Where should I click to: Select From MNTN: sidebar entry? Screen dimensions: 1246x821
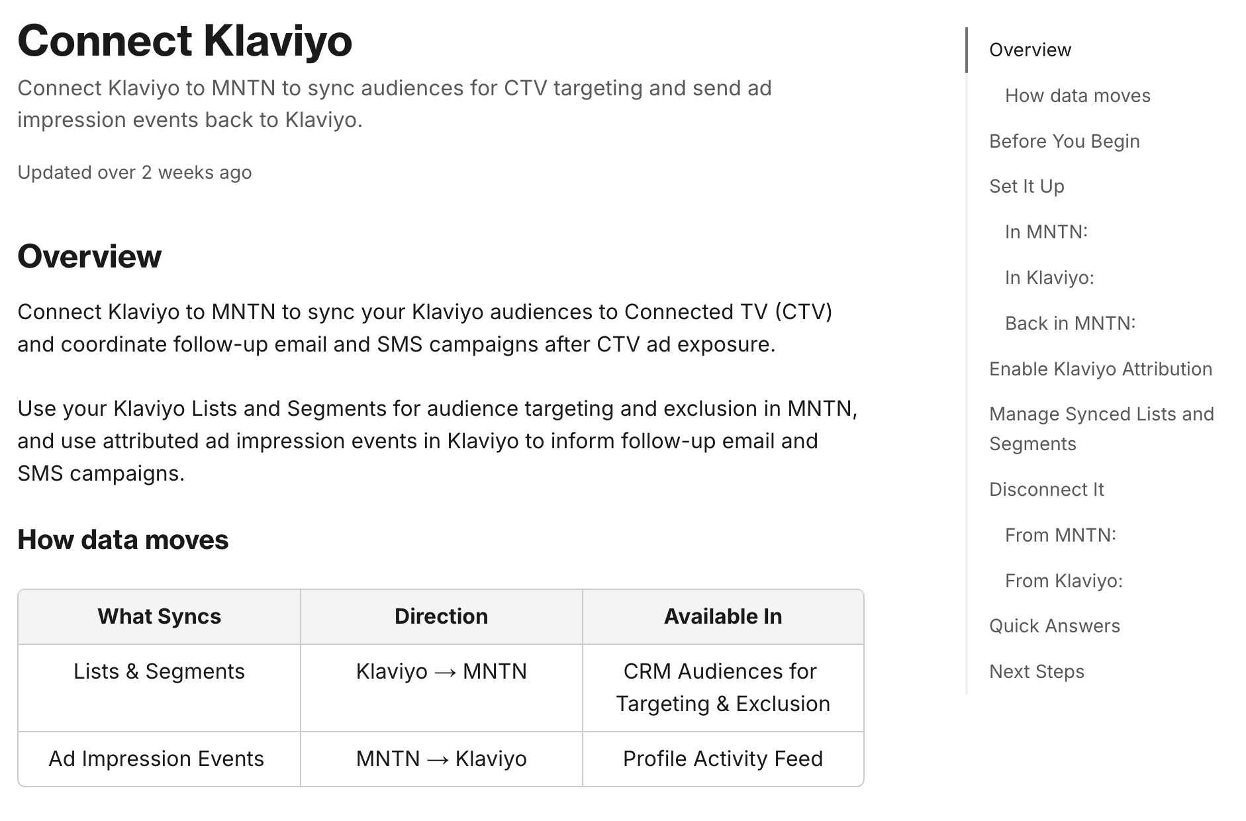tap(1060, 535)
